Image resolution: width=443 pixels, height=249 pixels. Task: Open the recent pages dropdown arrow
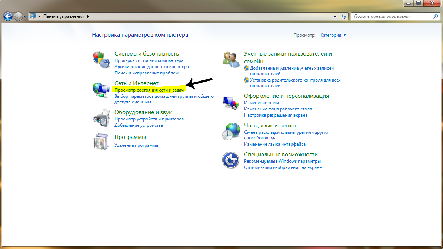click(x=26, y=17)
